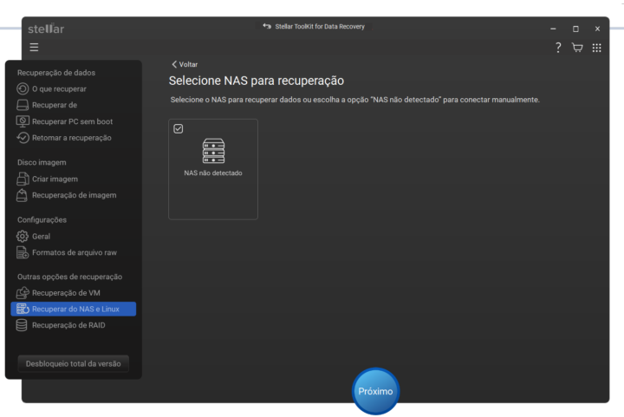Maximize the Stellar window
The width and height of the screenshot is (624, 417).
(575, 29)
